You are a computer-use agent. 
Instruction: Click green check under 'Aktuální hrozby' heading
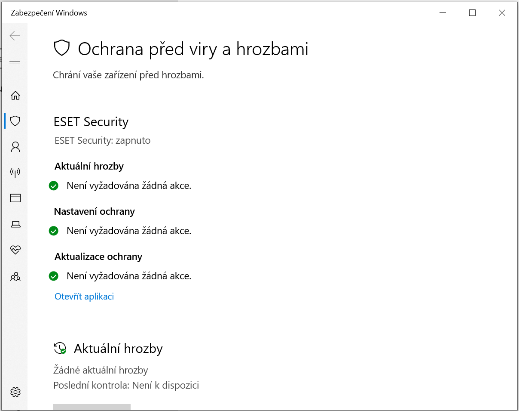(x=54, y=186)
